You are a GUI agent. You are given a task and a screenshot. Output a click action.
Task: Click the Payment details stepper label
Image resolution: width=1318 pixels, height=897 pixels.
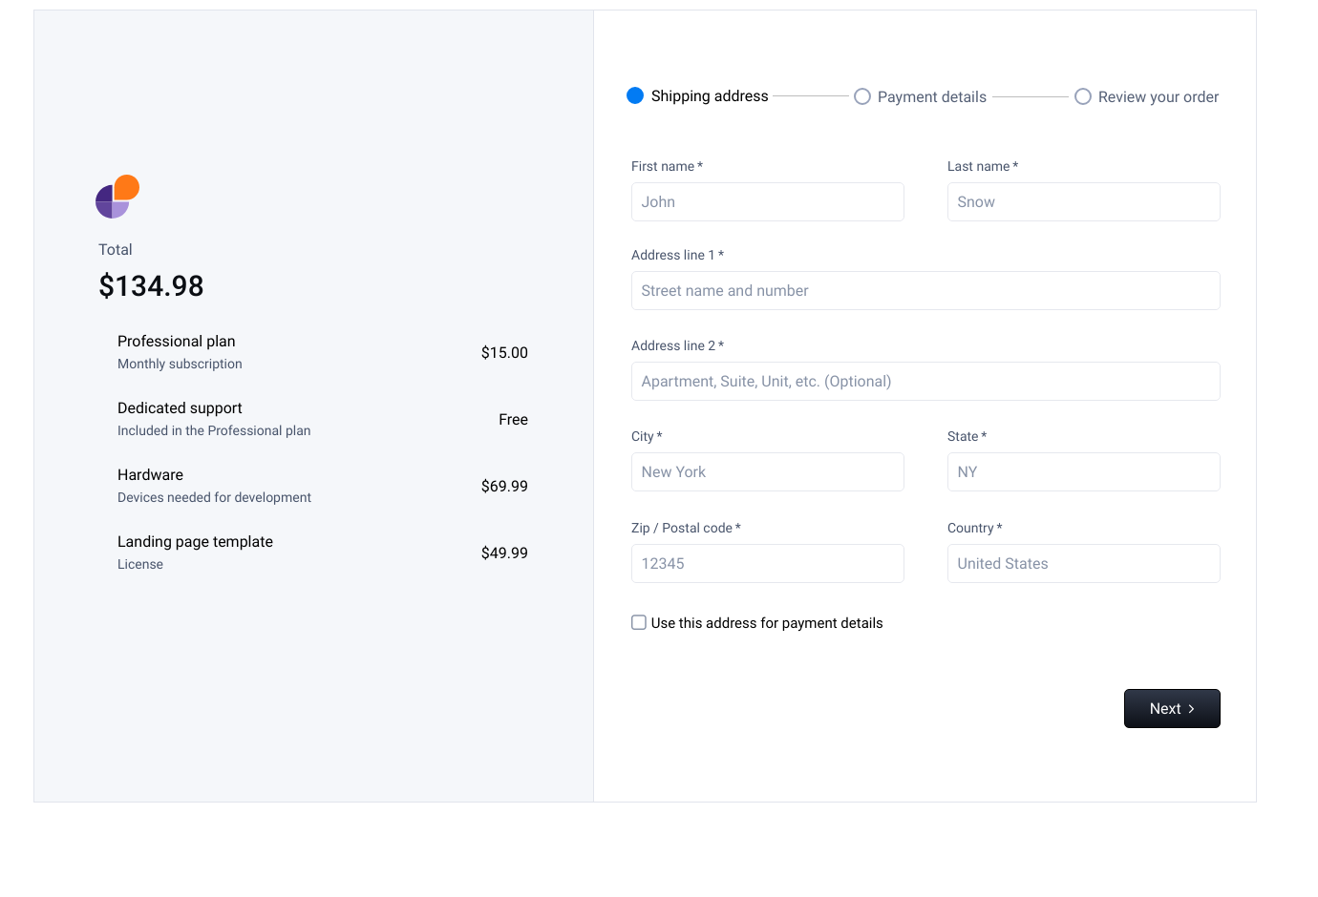[931, 96]
